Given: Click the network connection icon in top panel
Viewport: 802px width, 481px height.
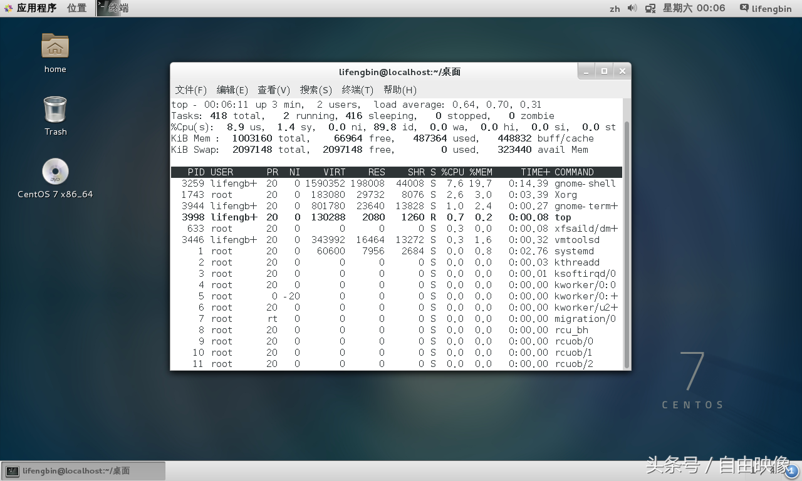Looking at the screenshot, I should point(650,8).
